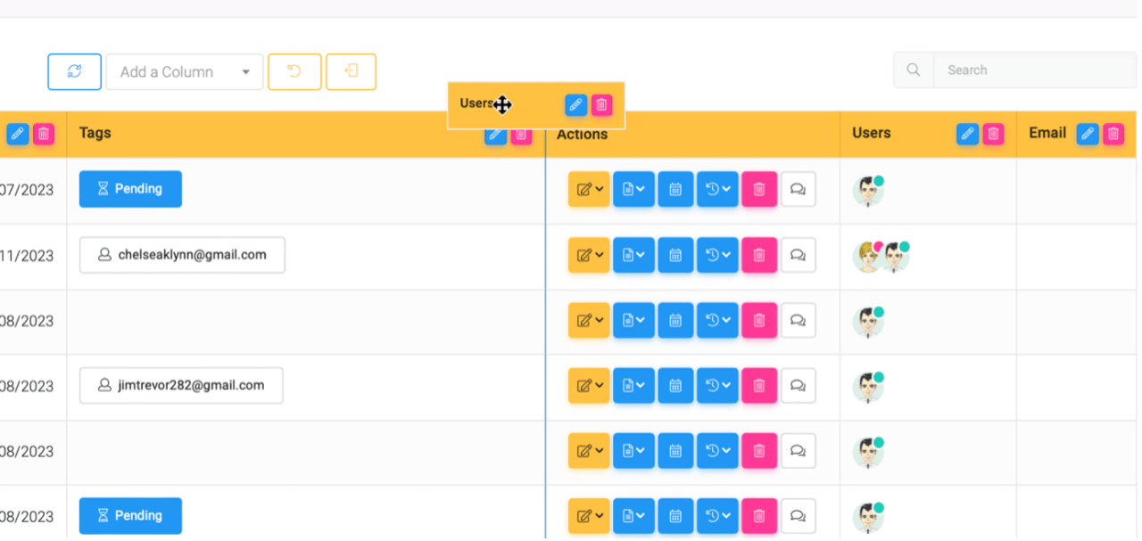The image size is (1142, 541).
Task: Click the yellow undo arrow button
Action: (x=294, y=71)
